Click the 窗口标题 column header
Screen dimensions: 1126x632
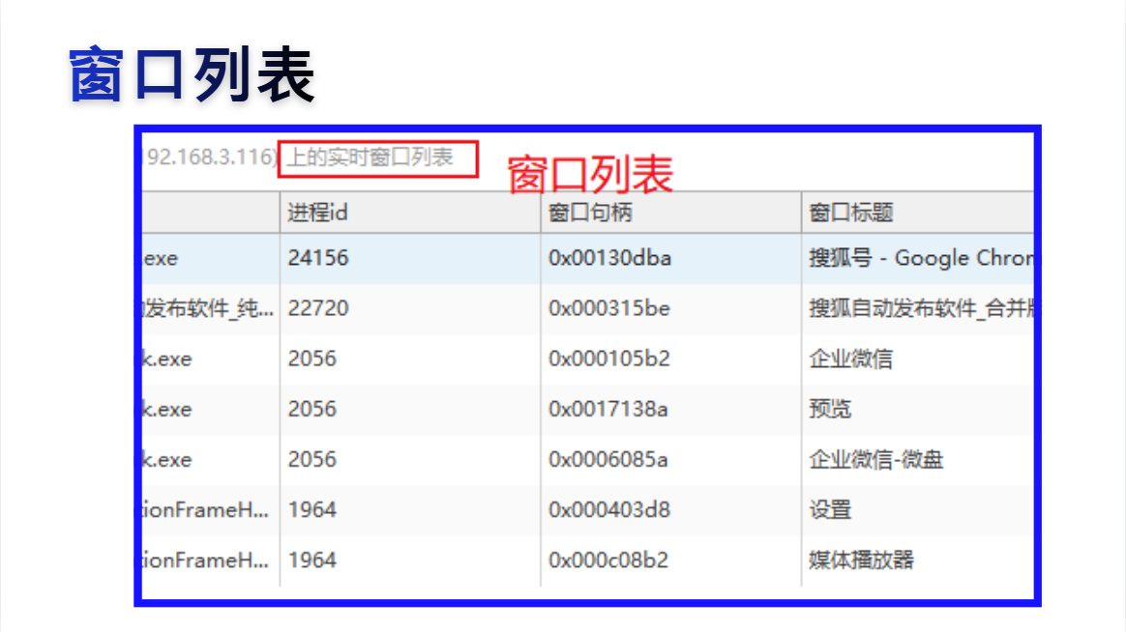(x=918, y=213)
